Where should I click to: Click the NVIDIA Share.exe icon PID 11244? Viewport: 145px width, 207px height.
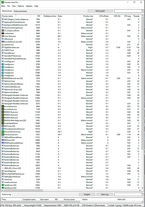click(x=3, y=112)
